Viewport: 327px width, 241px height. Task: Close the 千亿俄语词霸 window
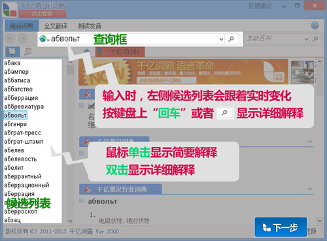315,6
